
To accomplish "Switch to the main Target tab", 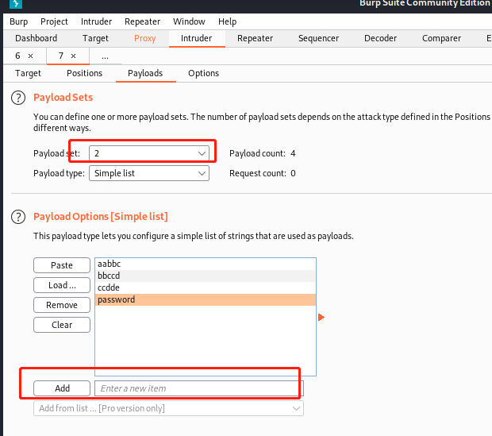I will pyautogui.click(x=95, y=38).
